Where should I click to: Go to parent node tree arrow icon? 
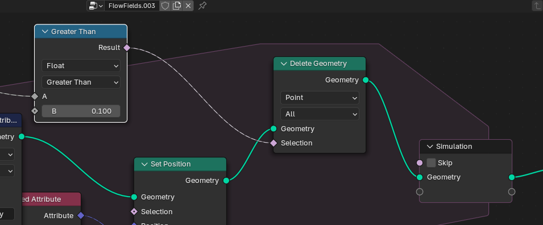point(537,6)
